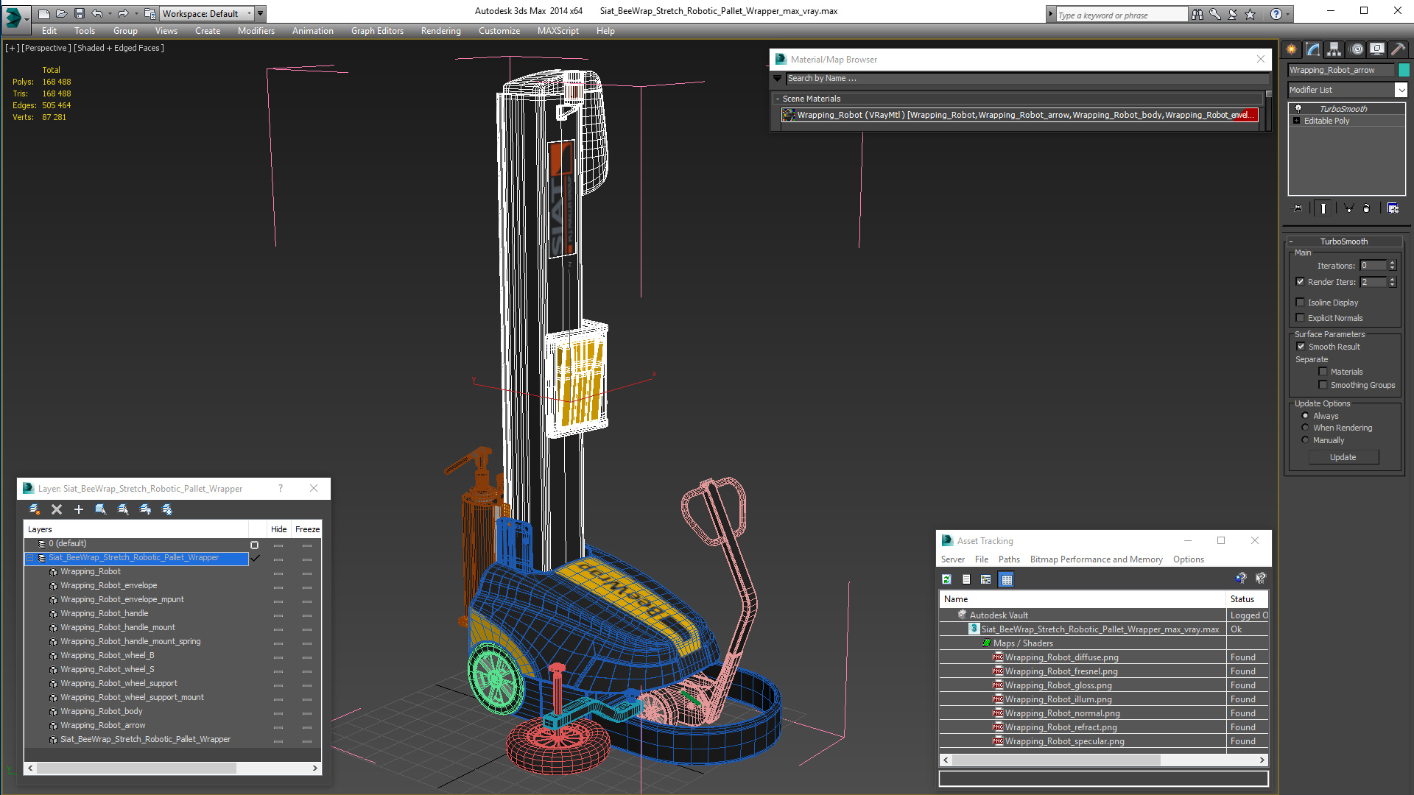The width and height of the screenshot is (1414, 795).
Task: Create a new scene file
Action: [44, 13]
